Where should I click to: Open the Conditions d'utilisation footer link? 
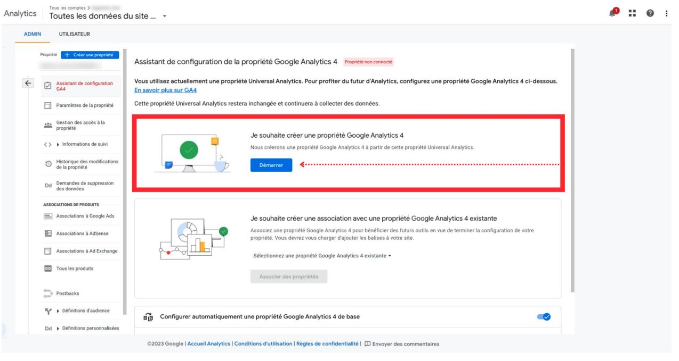[263, 344]
